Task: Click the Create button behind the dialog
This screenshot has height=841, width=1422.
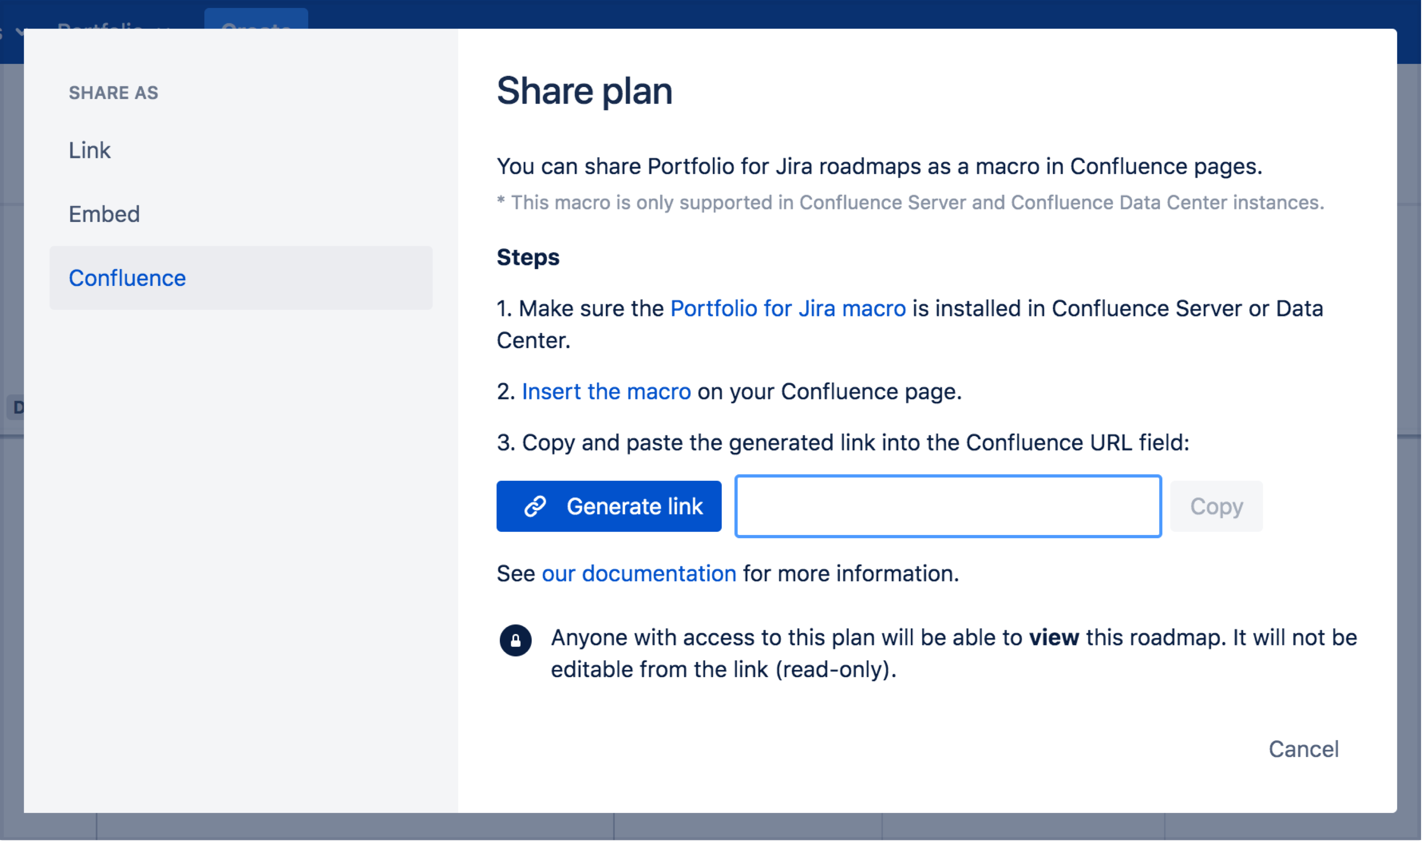Action: click(x=256, y=19)
